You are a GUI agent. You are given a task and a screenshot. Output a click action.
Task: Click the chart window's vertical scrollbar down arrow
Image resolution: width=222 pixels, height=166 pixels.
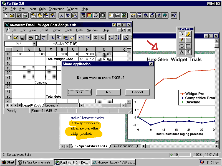click(217, 142)
